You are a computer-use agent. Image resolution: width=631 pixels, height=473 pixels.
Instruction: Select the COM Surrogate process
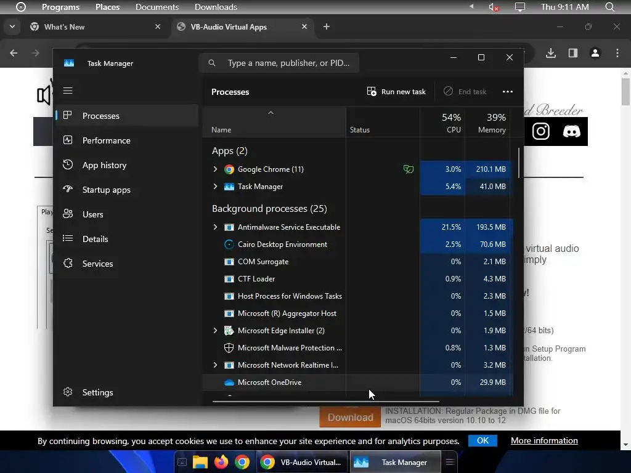click(357, 262)
